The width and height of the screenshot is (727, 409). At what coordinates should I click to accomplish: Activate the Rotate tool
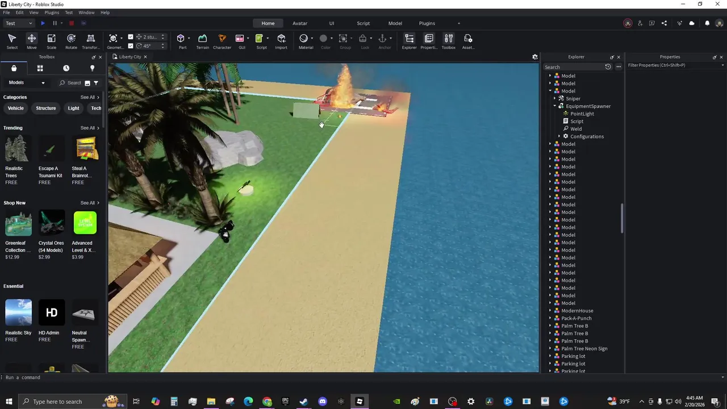[x=71, y=41]
